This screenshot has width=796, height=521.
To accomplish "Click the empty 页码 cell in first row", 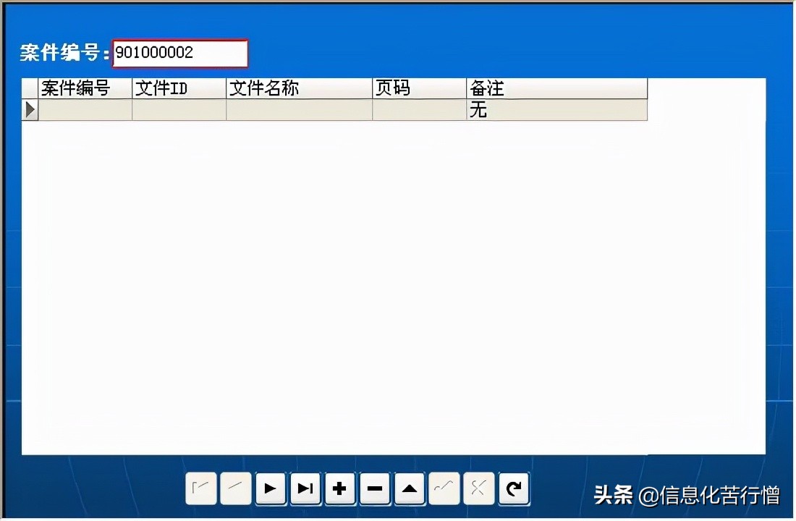I will click(x=419, y=110).
